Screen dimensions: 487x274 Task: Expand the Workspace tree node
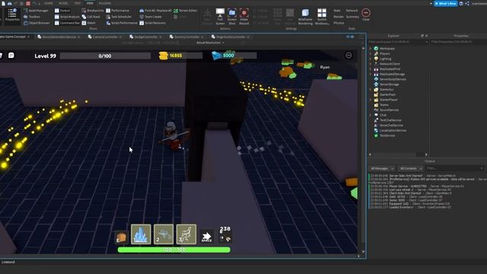(x=371, y=49)
